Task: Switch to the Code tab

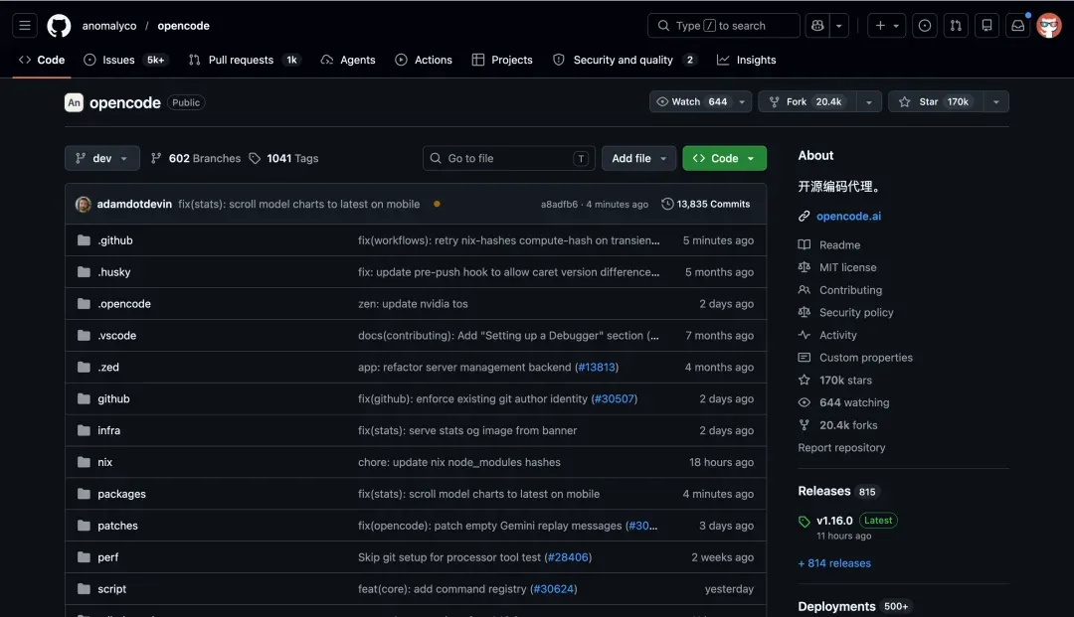Action: click(42, 61)
